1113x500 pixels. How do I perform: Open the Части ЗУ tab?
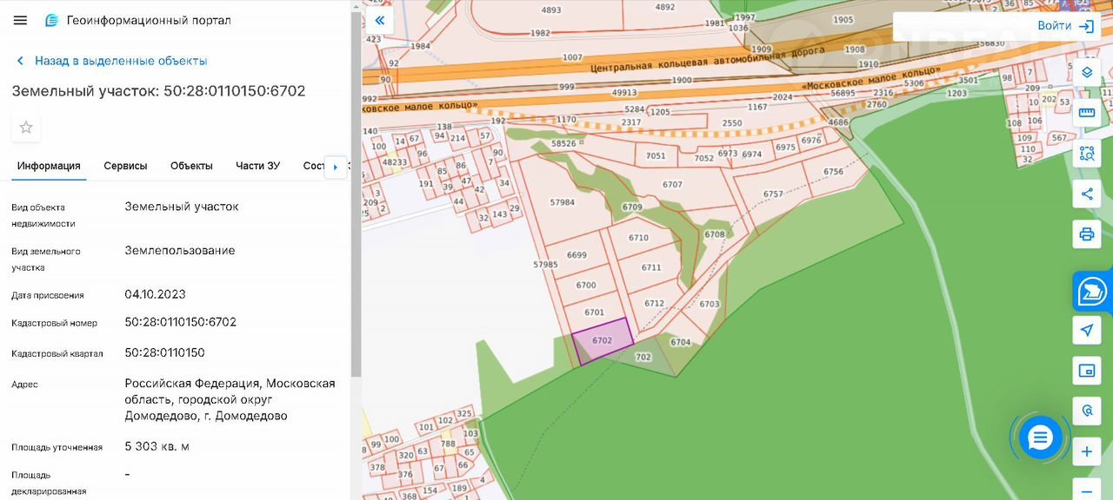[257, 166]
